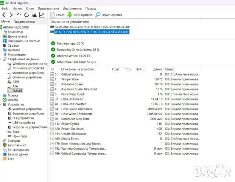
Task: Select Error Information Log Entries row
Action: point(125,144)
